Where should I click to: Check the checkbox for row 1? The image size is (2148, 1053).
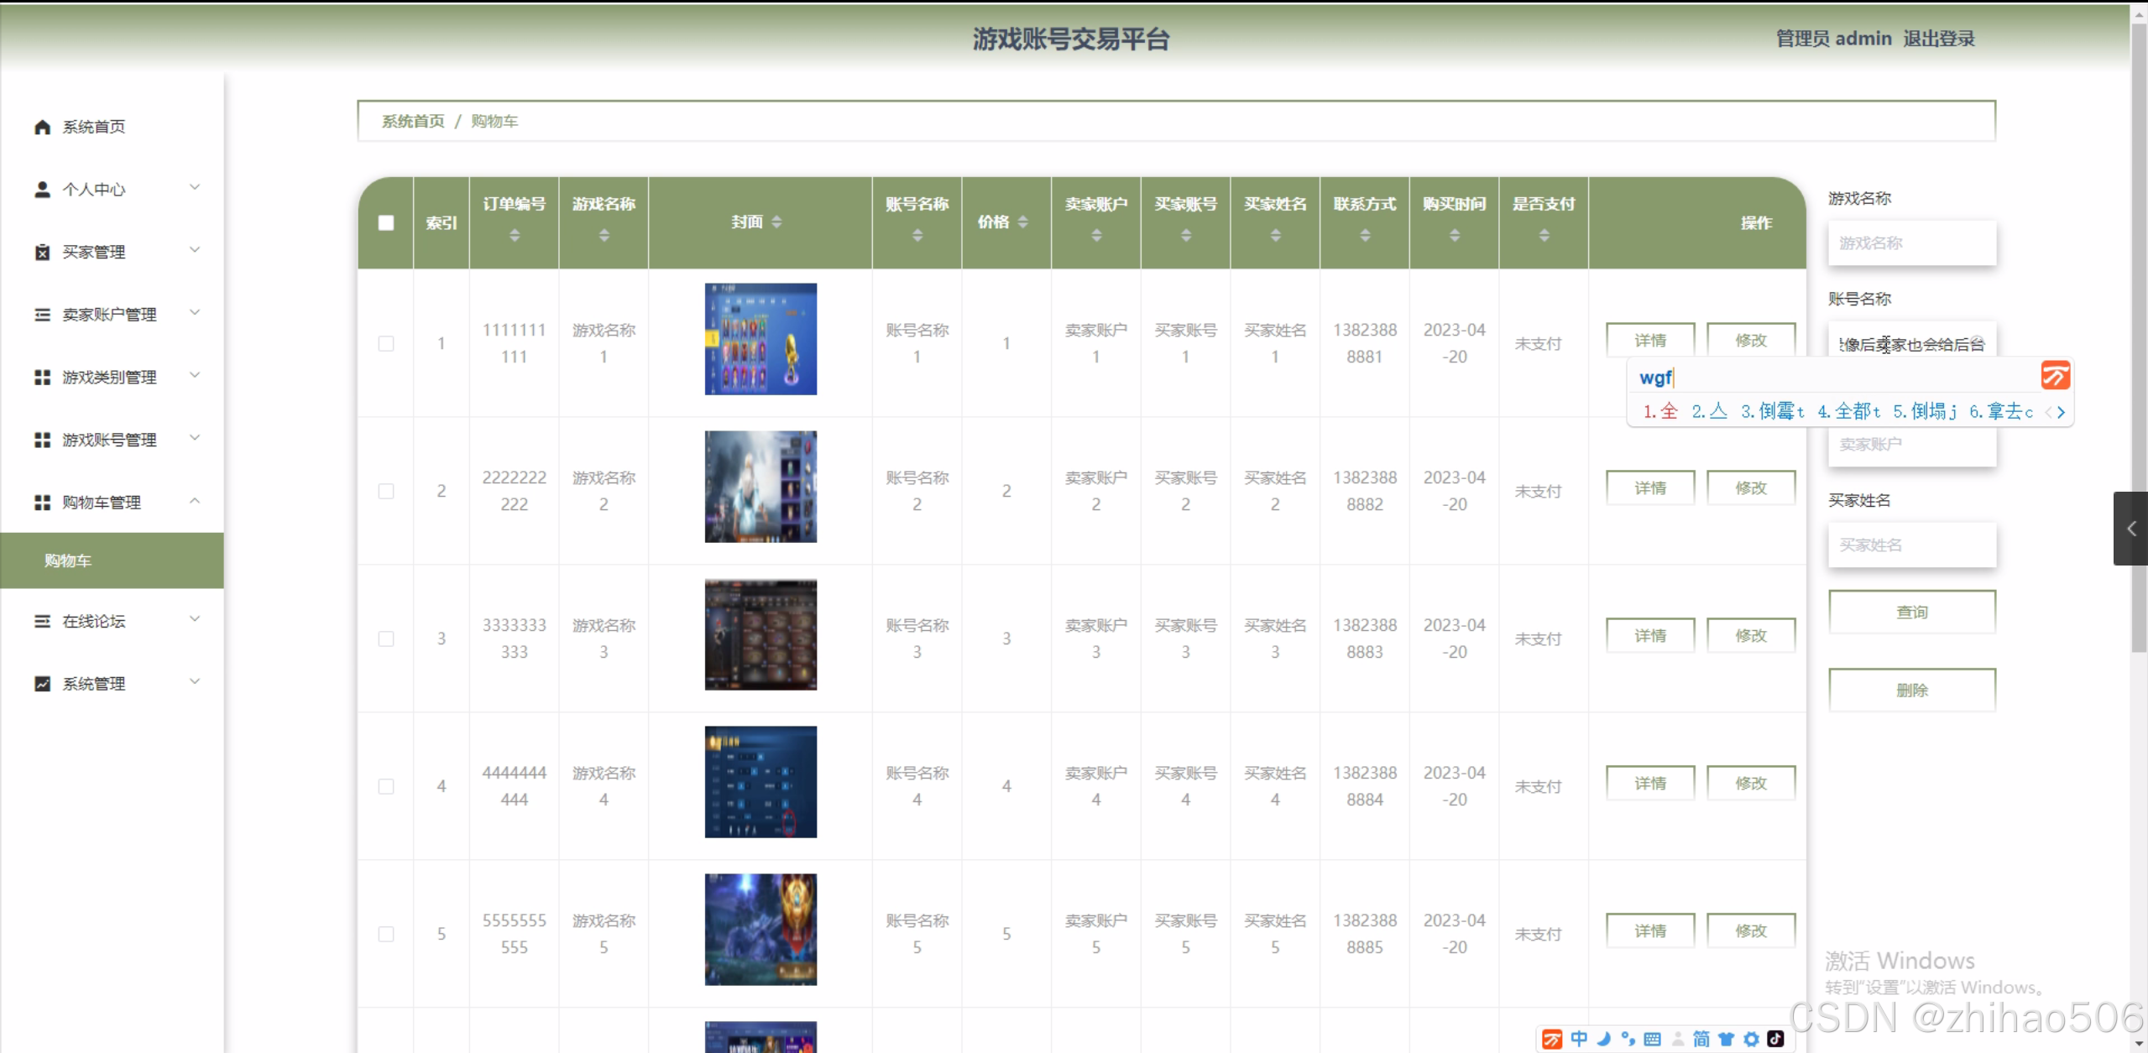click(386, 344)
